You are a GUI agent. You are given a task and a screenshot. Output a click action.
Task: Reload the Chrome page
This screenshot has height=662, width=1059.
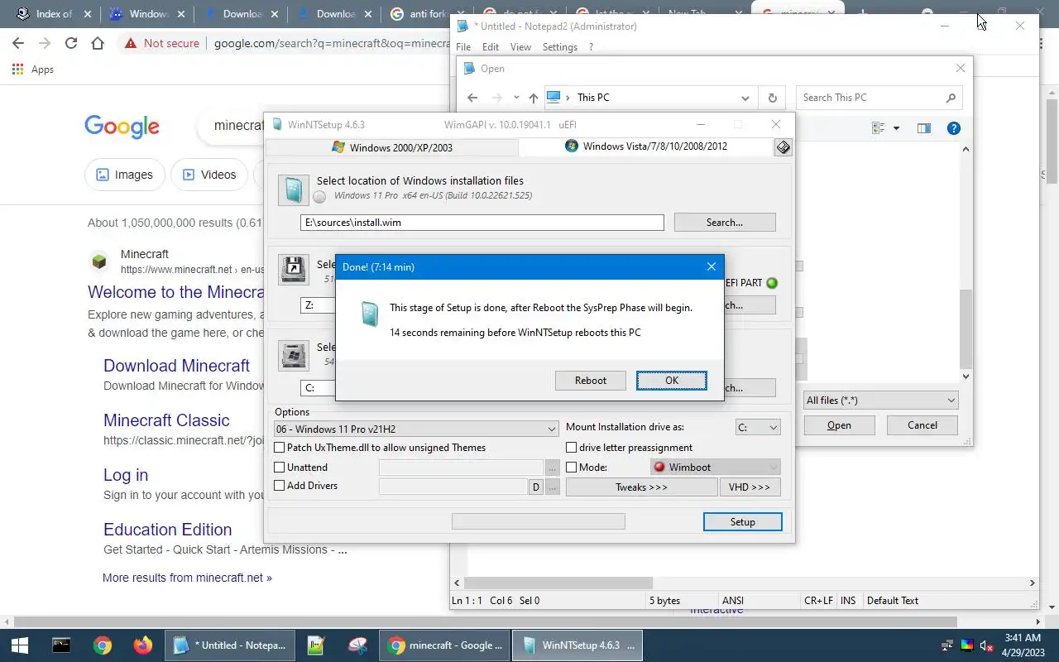coord(71,43)
